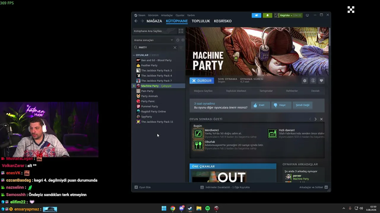Click the Friends and Chat icon
This screenshot has height=213, width=380.
326,187
